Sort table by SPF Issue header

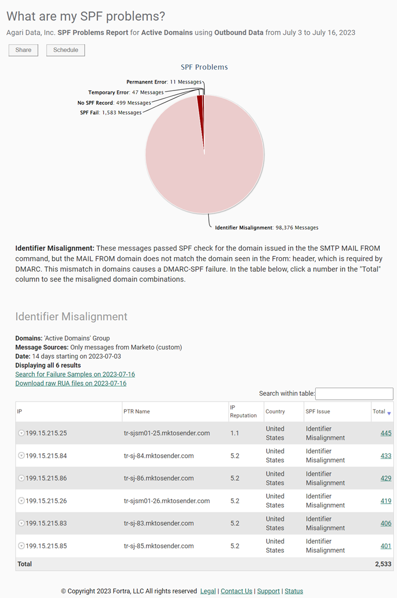tap(337, 412)
